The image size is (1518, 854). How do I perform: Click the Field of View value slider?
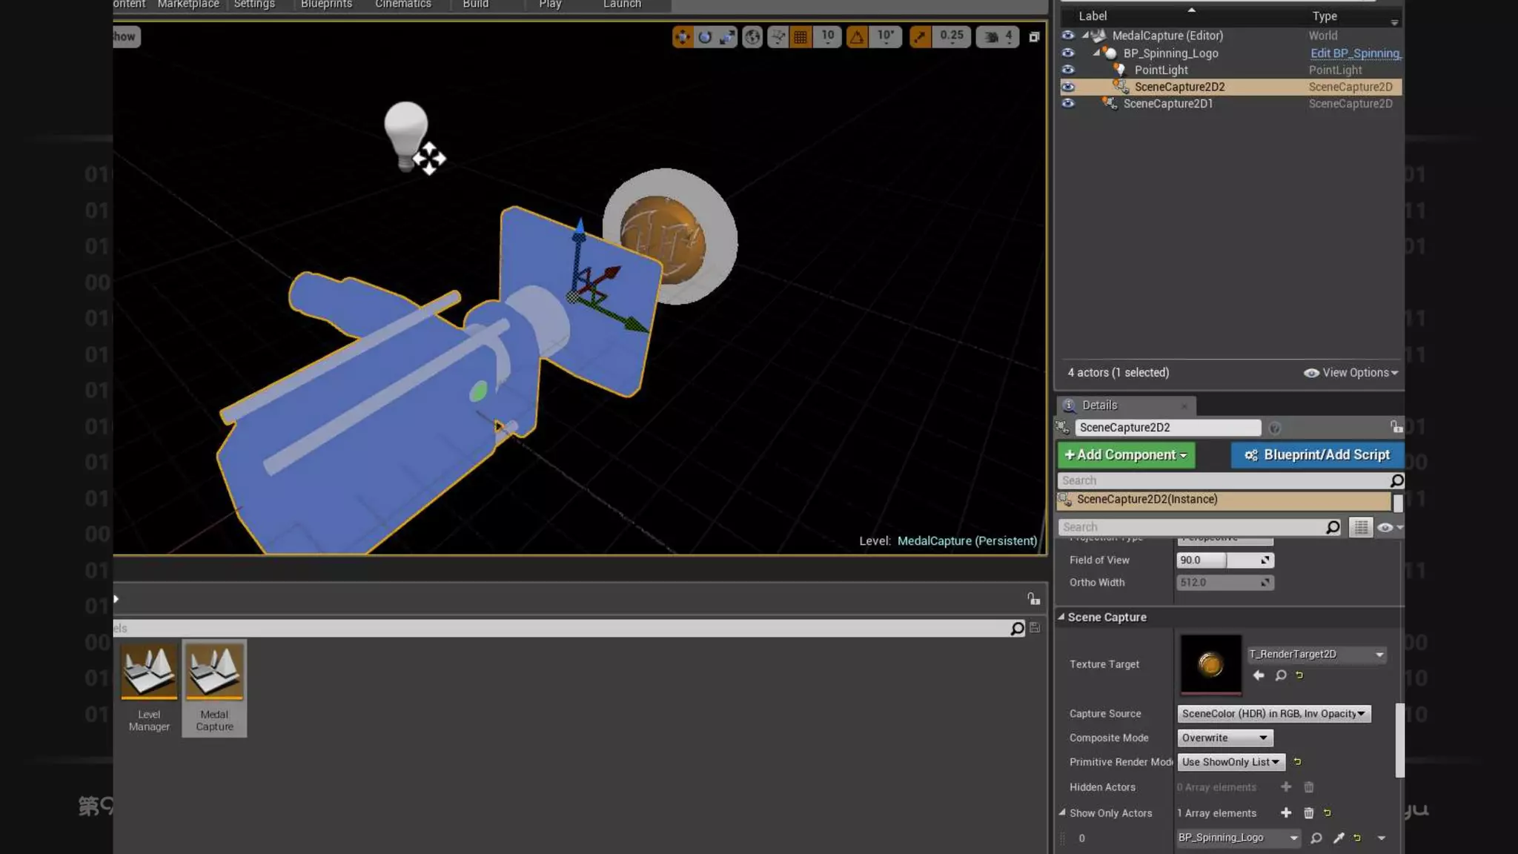[1224, 560]
